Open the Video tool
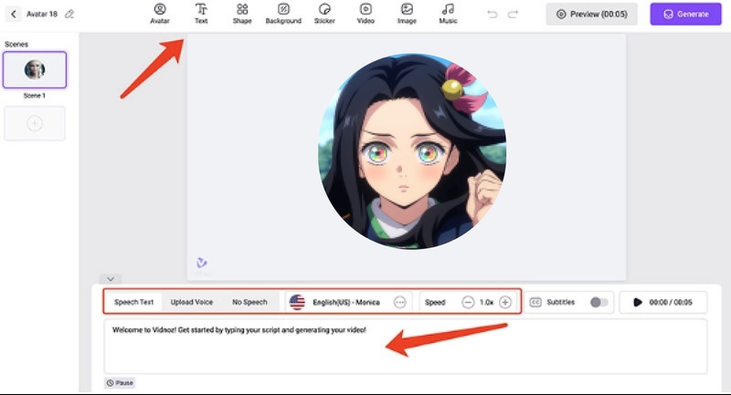The width and height of the screenshot is (731, 395). pos(365,14)
